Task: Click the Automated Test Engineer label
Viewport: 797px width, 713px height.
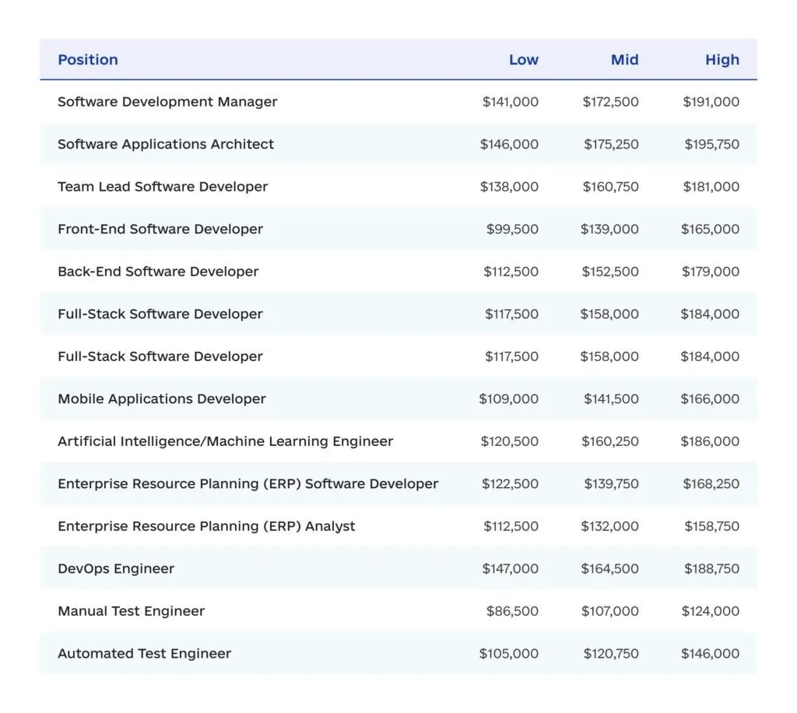Action: [144, 654]
